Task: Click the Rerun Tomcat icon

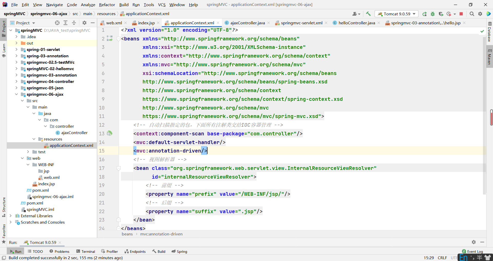Action: point(424,14)
